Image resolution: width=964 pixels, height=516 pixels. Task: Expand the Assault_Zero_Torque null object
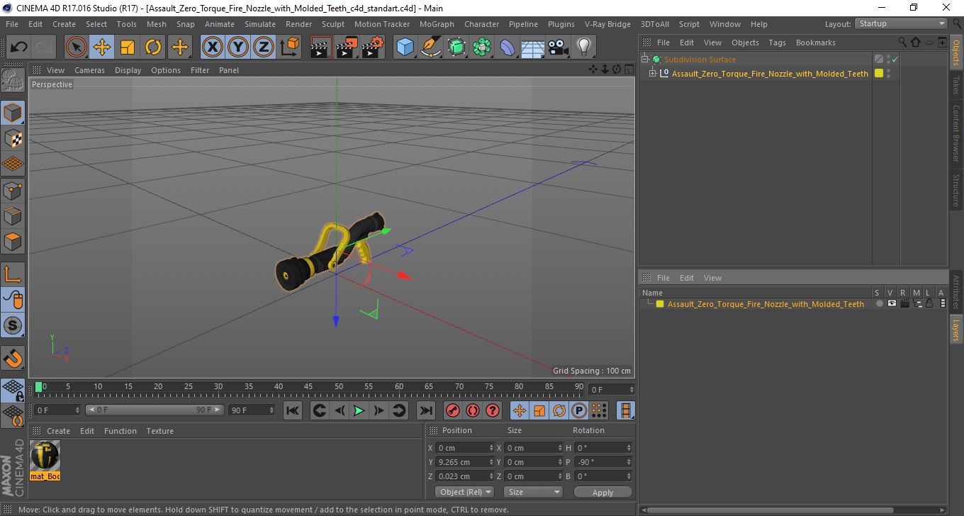pos(653,73)
